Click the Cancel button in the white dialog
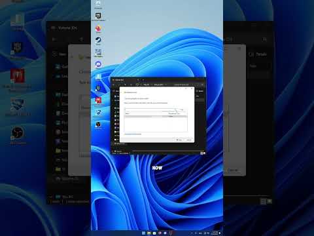The height and width of the screenshot is (236, 314). 189,140
